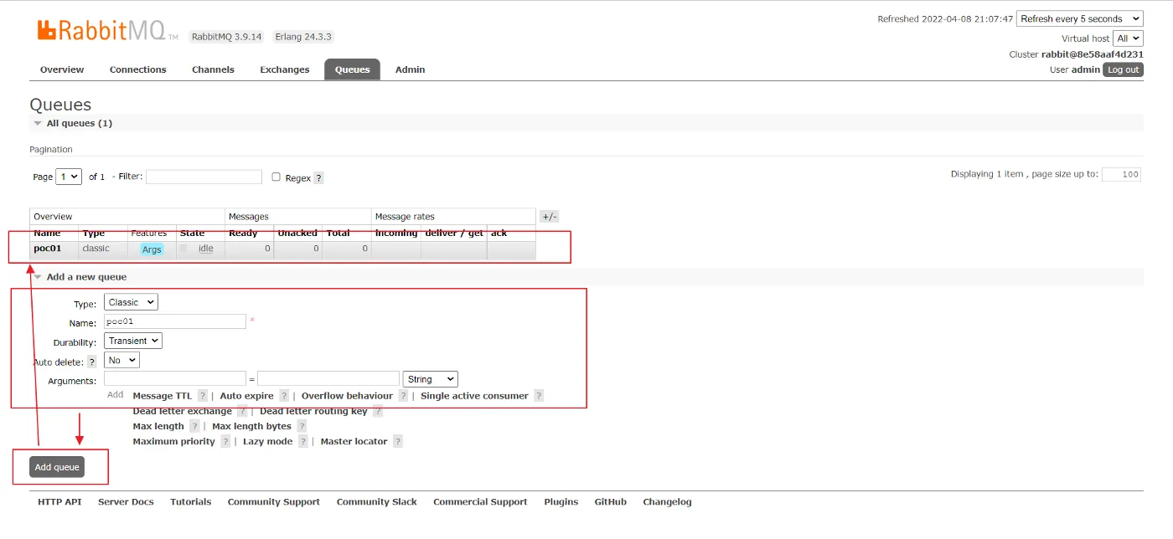Screen dimensions: 1173x539
Task: Go to the Channels tab
Action: coord(213,69)
